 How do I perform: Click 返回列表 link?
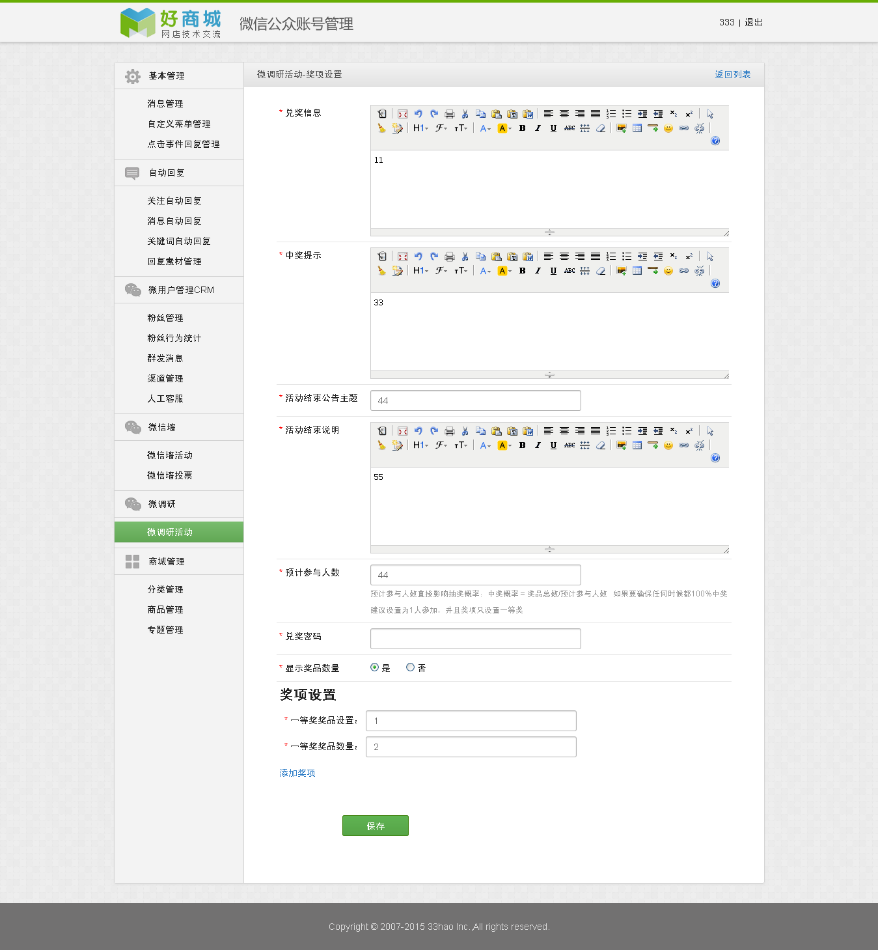coord(733,75)
